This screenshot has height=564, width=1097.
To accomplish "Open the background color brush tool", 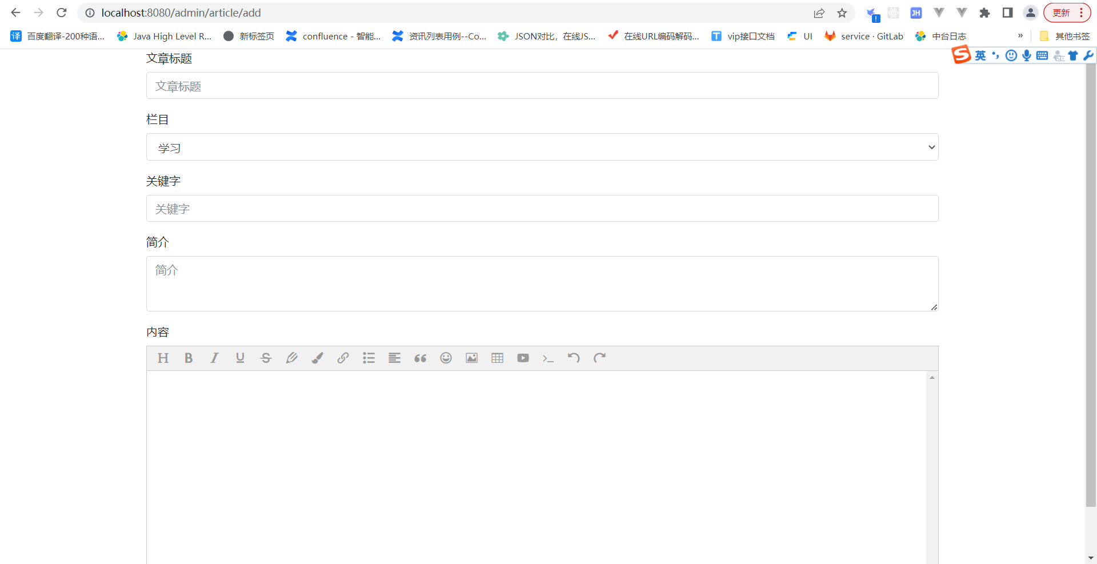I will pos(317,358).
